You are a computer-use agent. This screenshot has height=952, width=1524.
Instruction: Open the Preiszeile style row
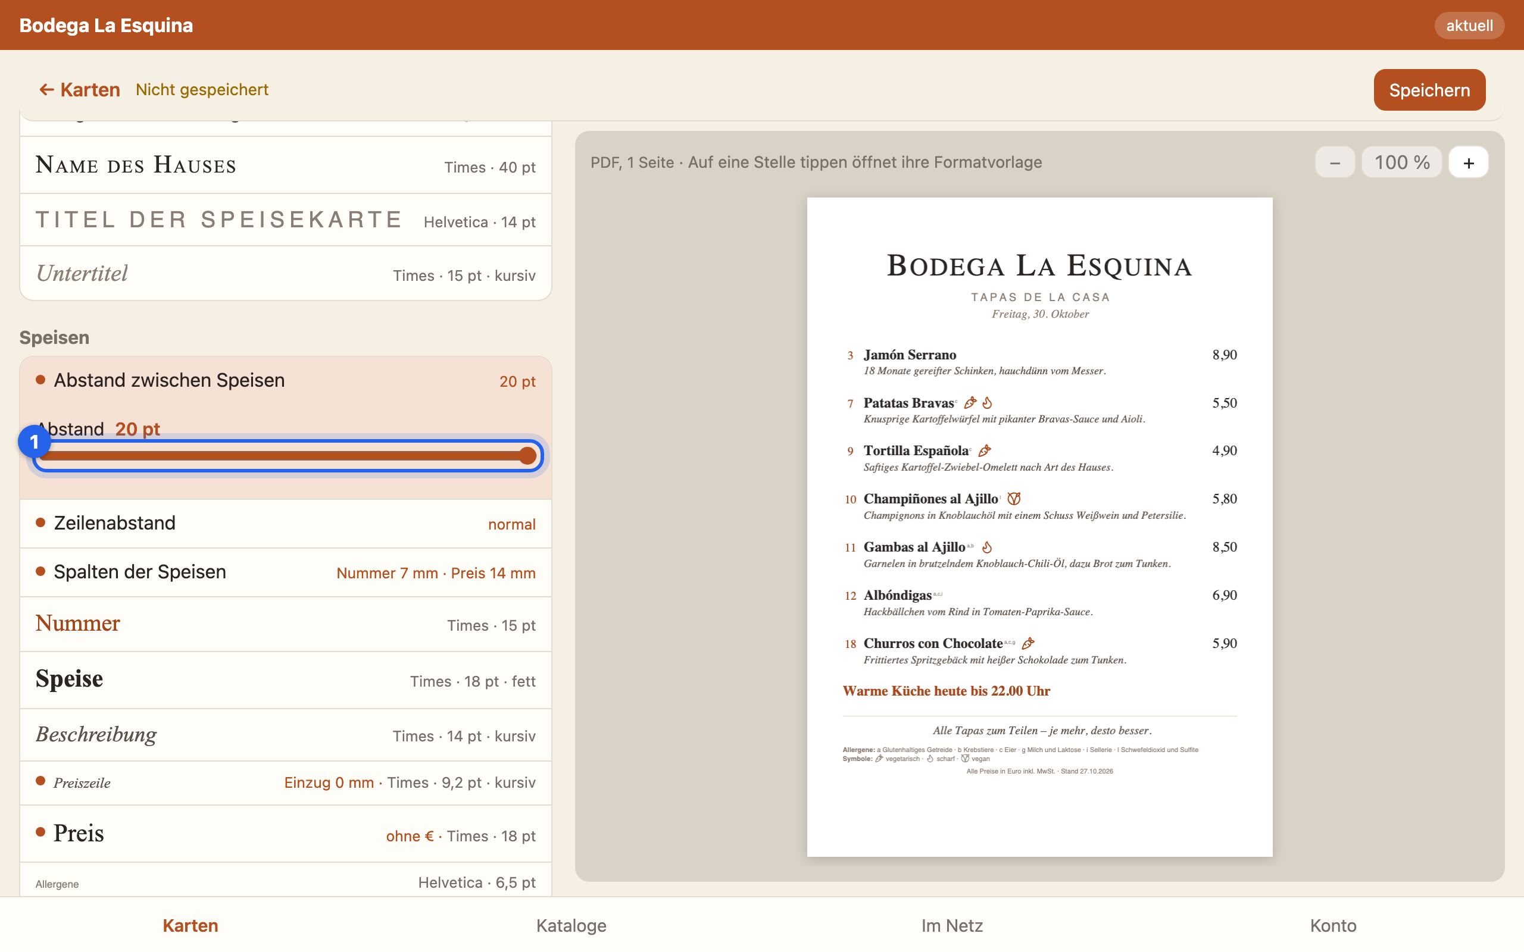coord(286,782)
